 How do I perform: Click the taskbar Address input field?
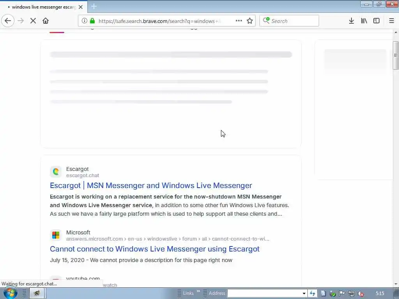[x=265, y=294]
